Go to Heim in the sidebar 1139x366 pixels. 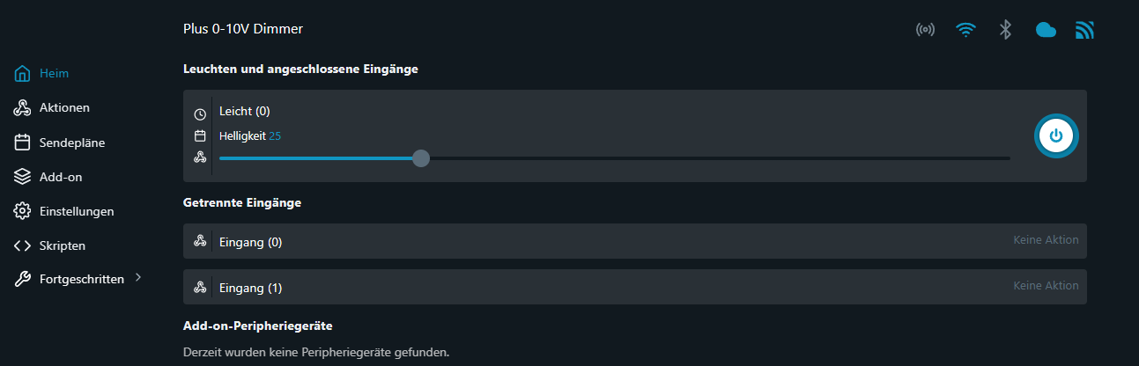tap(54, 73)
